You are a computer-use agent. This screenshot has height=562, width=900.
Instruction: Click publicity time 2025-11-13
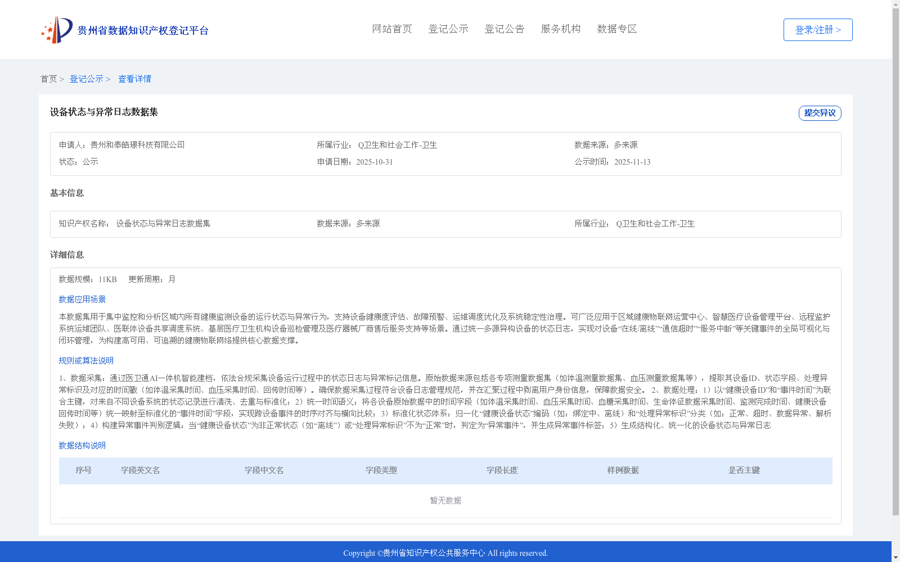click(632, 162)
